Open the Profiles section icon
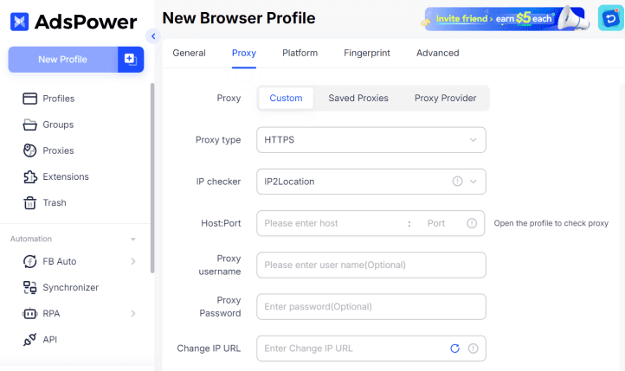The width and height of the screenshot is (625, 371). (x=29, y=99)
